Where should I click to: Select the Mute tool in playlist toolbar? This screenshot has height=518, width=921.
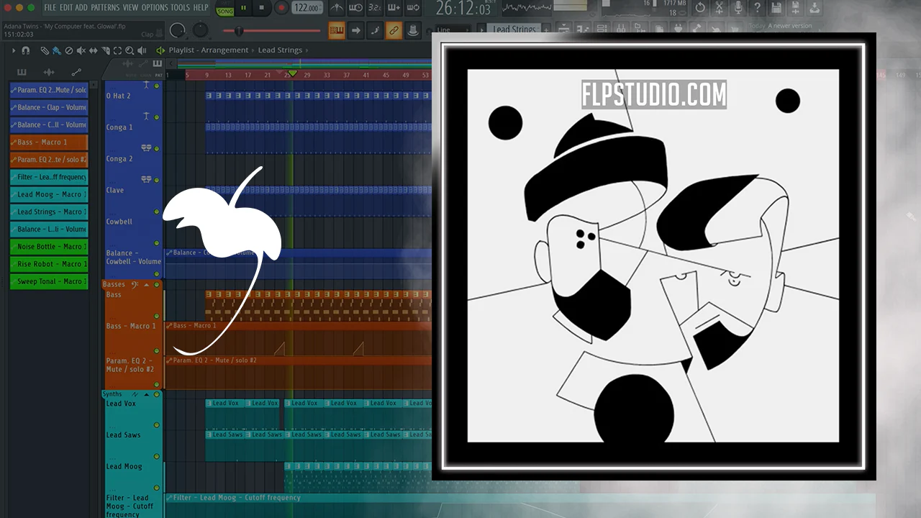click(81, 50)
